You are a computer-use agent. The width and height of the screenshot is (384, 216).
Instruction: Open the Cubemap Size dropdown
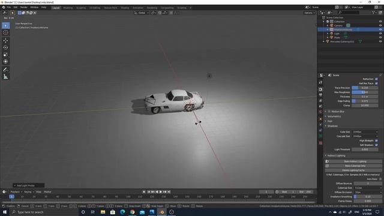click(368, 188)
